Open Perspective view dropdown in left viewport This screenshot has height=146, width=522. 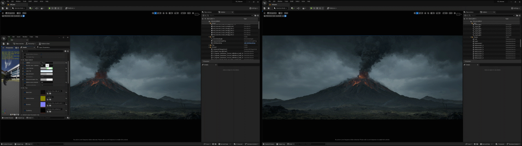click(x=10, y=13)
